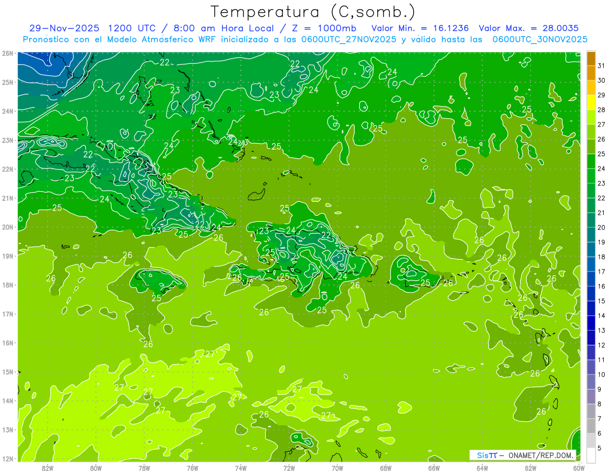The width and height of the screenshot is (615, 475).
Task: Click the 18N latitude axis label
Action: pyautogui.click(x=7, y=284)
